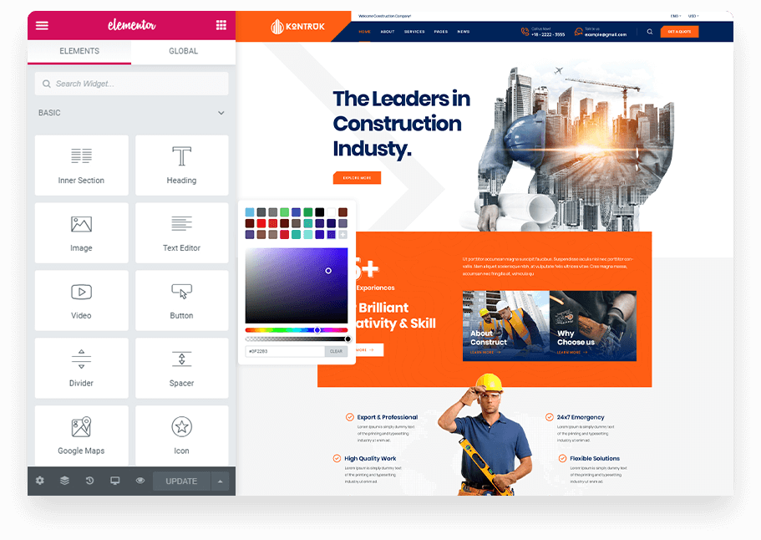The image size is (761, 540).
Task: Open the SERVICES menu item
Action: coord(414,32)
